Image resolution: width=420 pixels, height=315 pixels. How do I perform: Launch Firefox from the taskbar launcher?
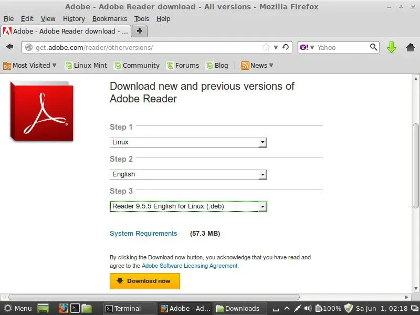pyautogui.click(x=64, y=309)
